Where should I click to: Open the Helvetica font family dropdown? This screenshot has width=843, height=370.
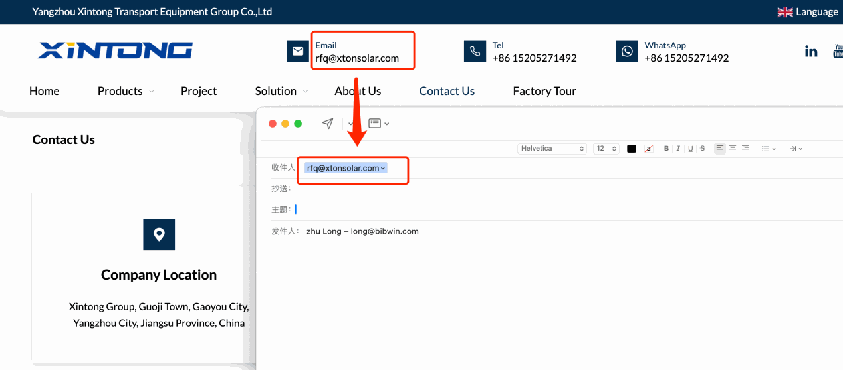[552, 149]
